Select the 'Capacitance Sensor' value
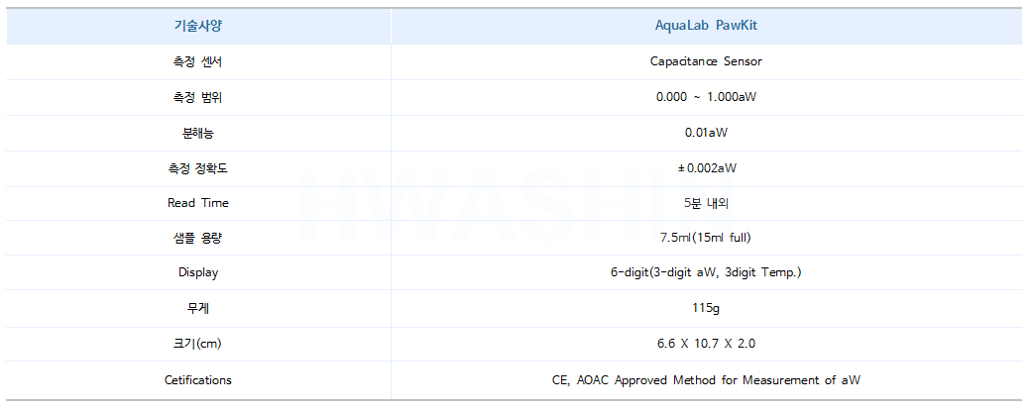Viewport: 1034px width, 412px height. coord(706,62)
